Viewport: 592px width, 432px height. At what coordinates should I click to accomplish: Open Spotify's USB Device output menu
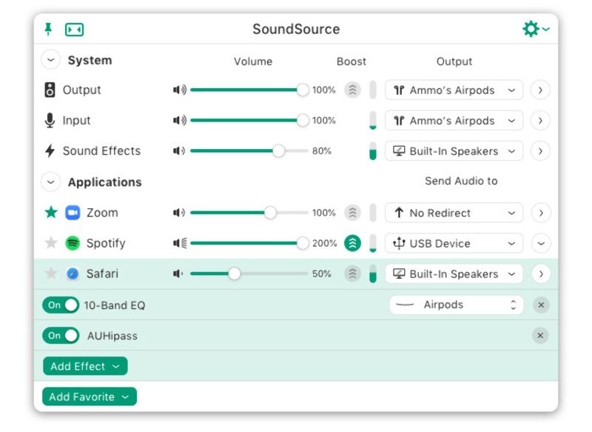[x=453, y=243]
